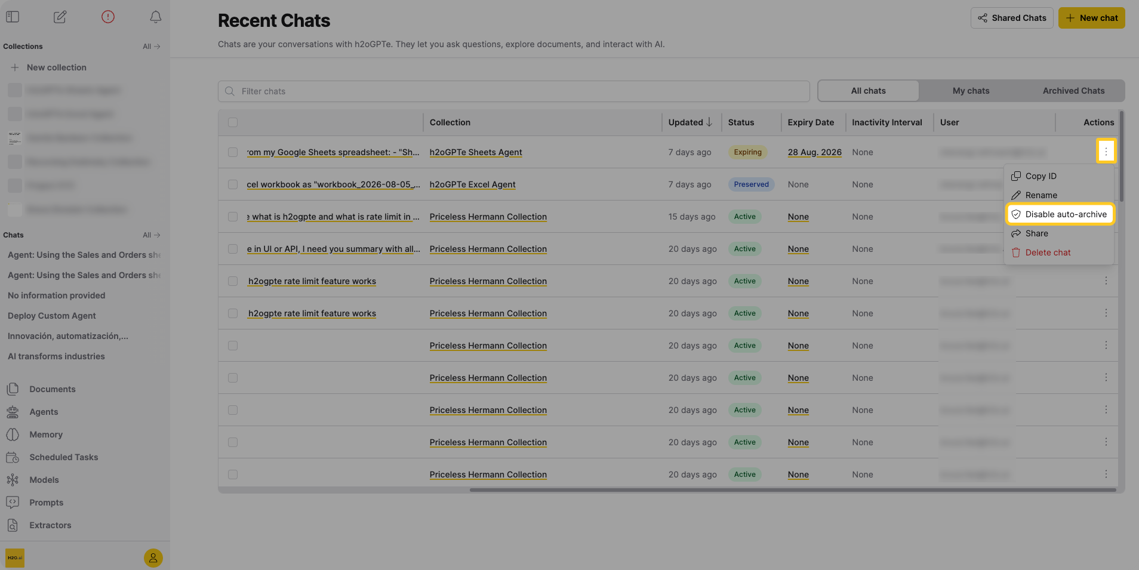Start a New chat with yellow button
The height and width of the screenshot is (570, 1139).
point(1091,18)
